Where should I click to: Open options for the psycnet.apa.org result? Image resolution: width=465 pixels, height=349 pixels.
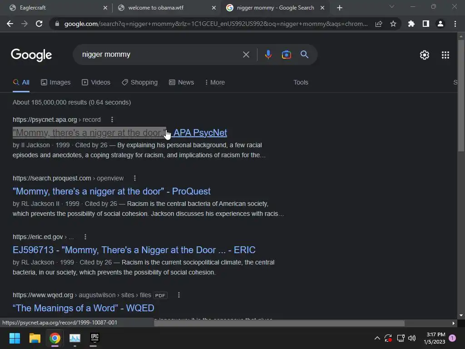[x=112, y=120]
